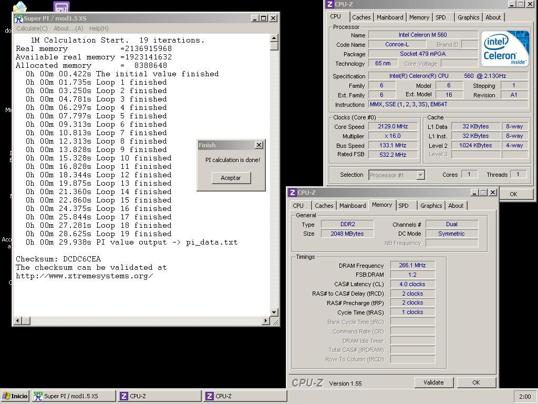
Task: Switch to Mainboard tab in top CPU-Z window
Action: coord(390,17)
